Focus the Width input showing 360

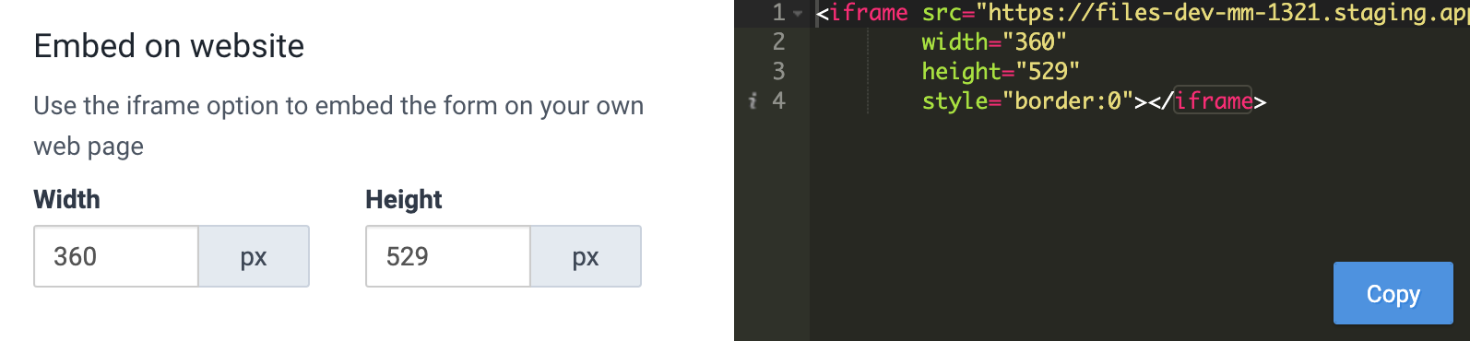[116, 256]
